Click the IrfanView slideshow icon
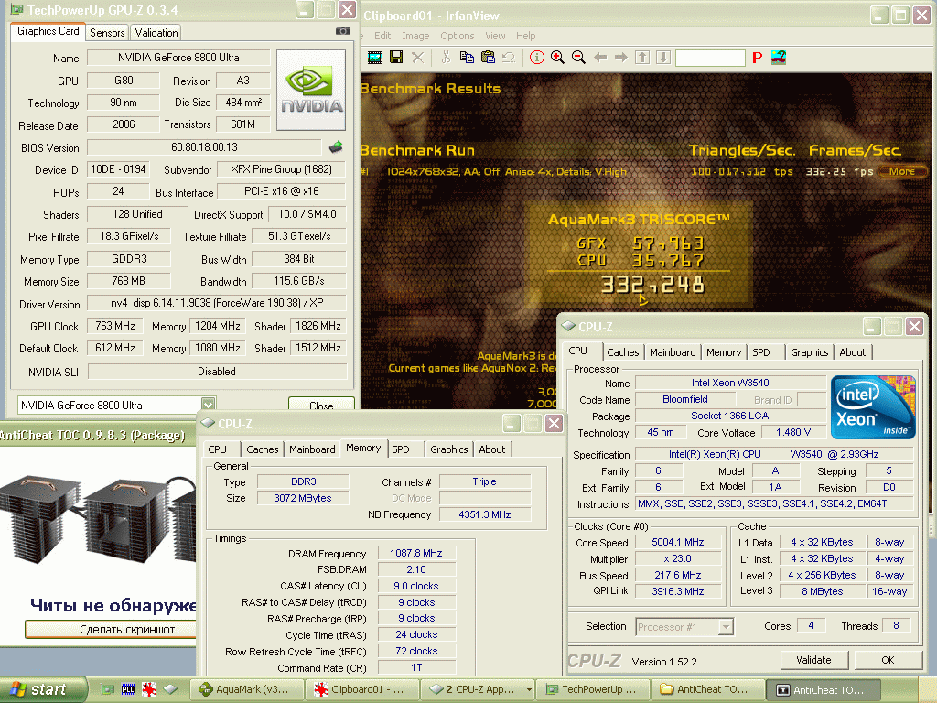Image resolution: width=937 pixels, height=703 pixels. coord(375,58)
